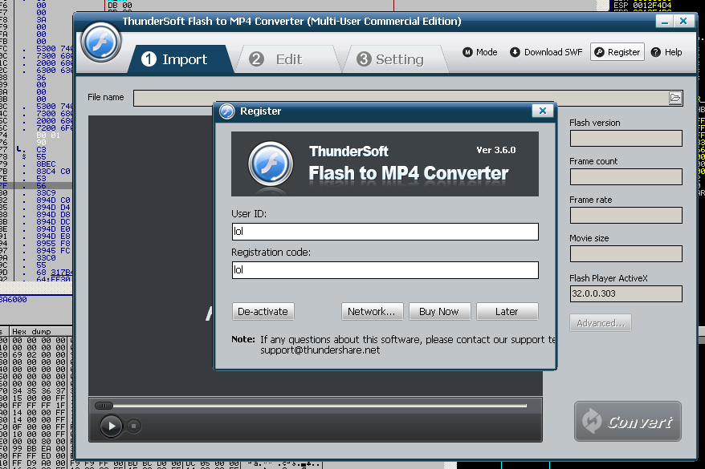The height and width of the screenshot is (469, 705).
Task: Click the browse folder icon beside File name
Action: (674, 98)
